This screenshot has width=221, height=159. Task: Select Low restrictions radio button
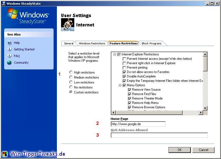click(71, 82)
